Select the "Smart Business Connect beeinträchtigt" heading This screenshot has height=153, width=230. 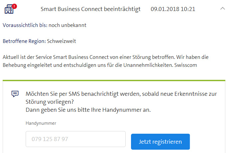point(91,9)
